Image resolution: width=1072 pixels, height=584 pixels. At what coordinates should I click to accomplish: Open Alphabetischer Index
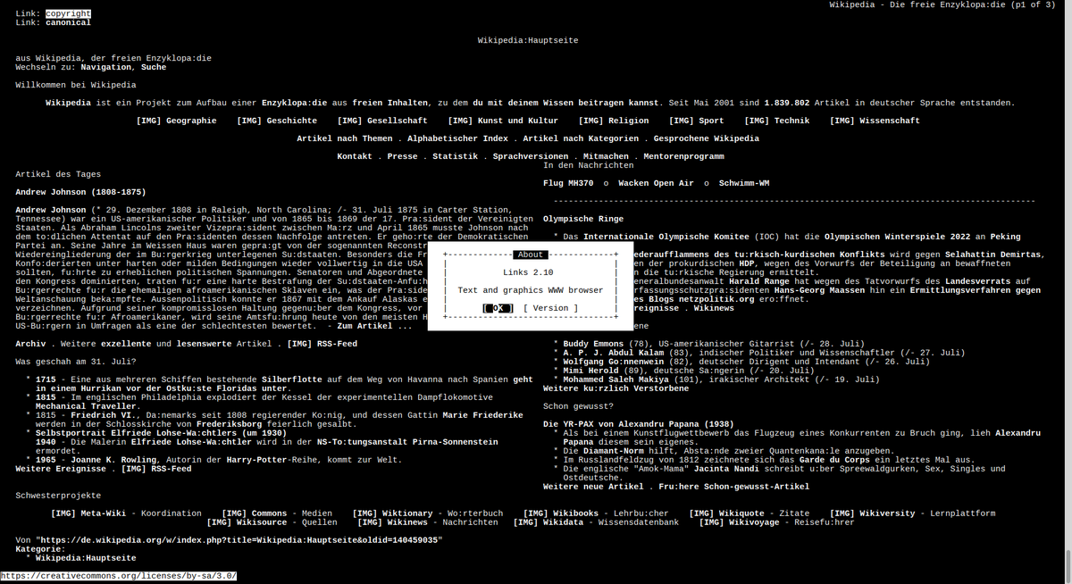[x=457, y=138]
